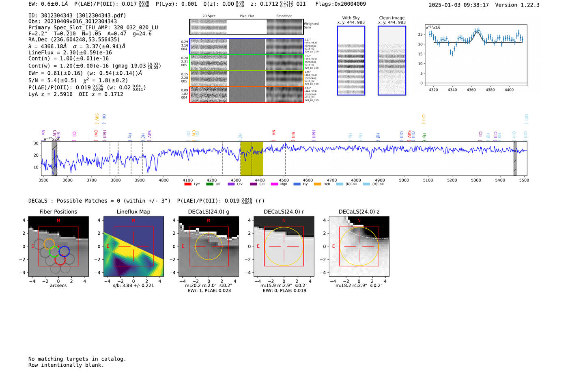
Task: Select the orange-framed fiber spectrum row
Action: (246, 78)
